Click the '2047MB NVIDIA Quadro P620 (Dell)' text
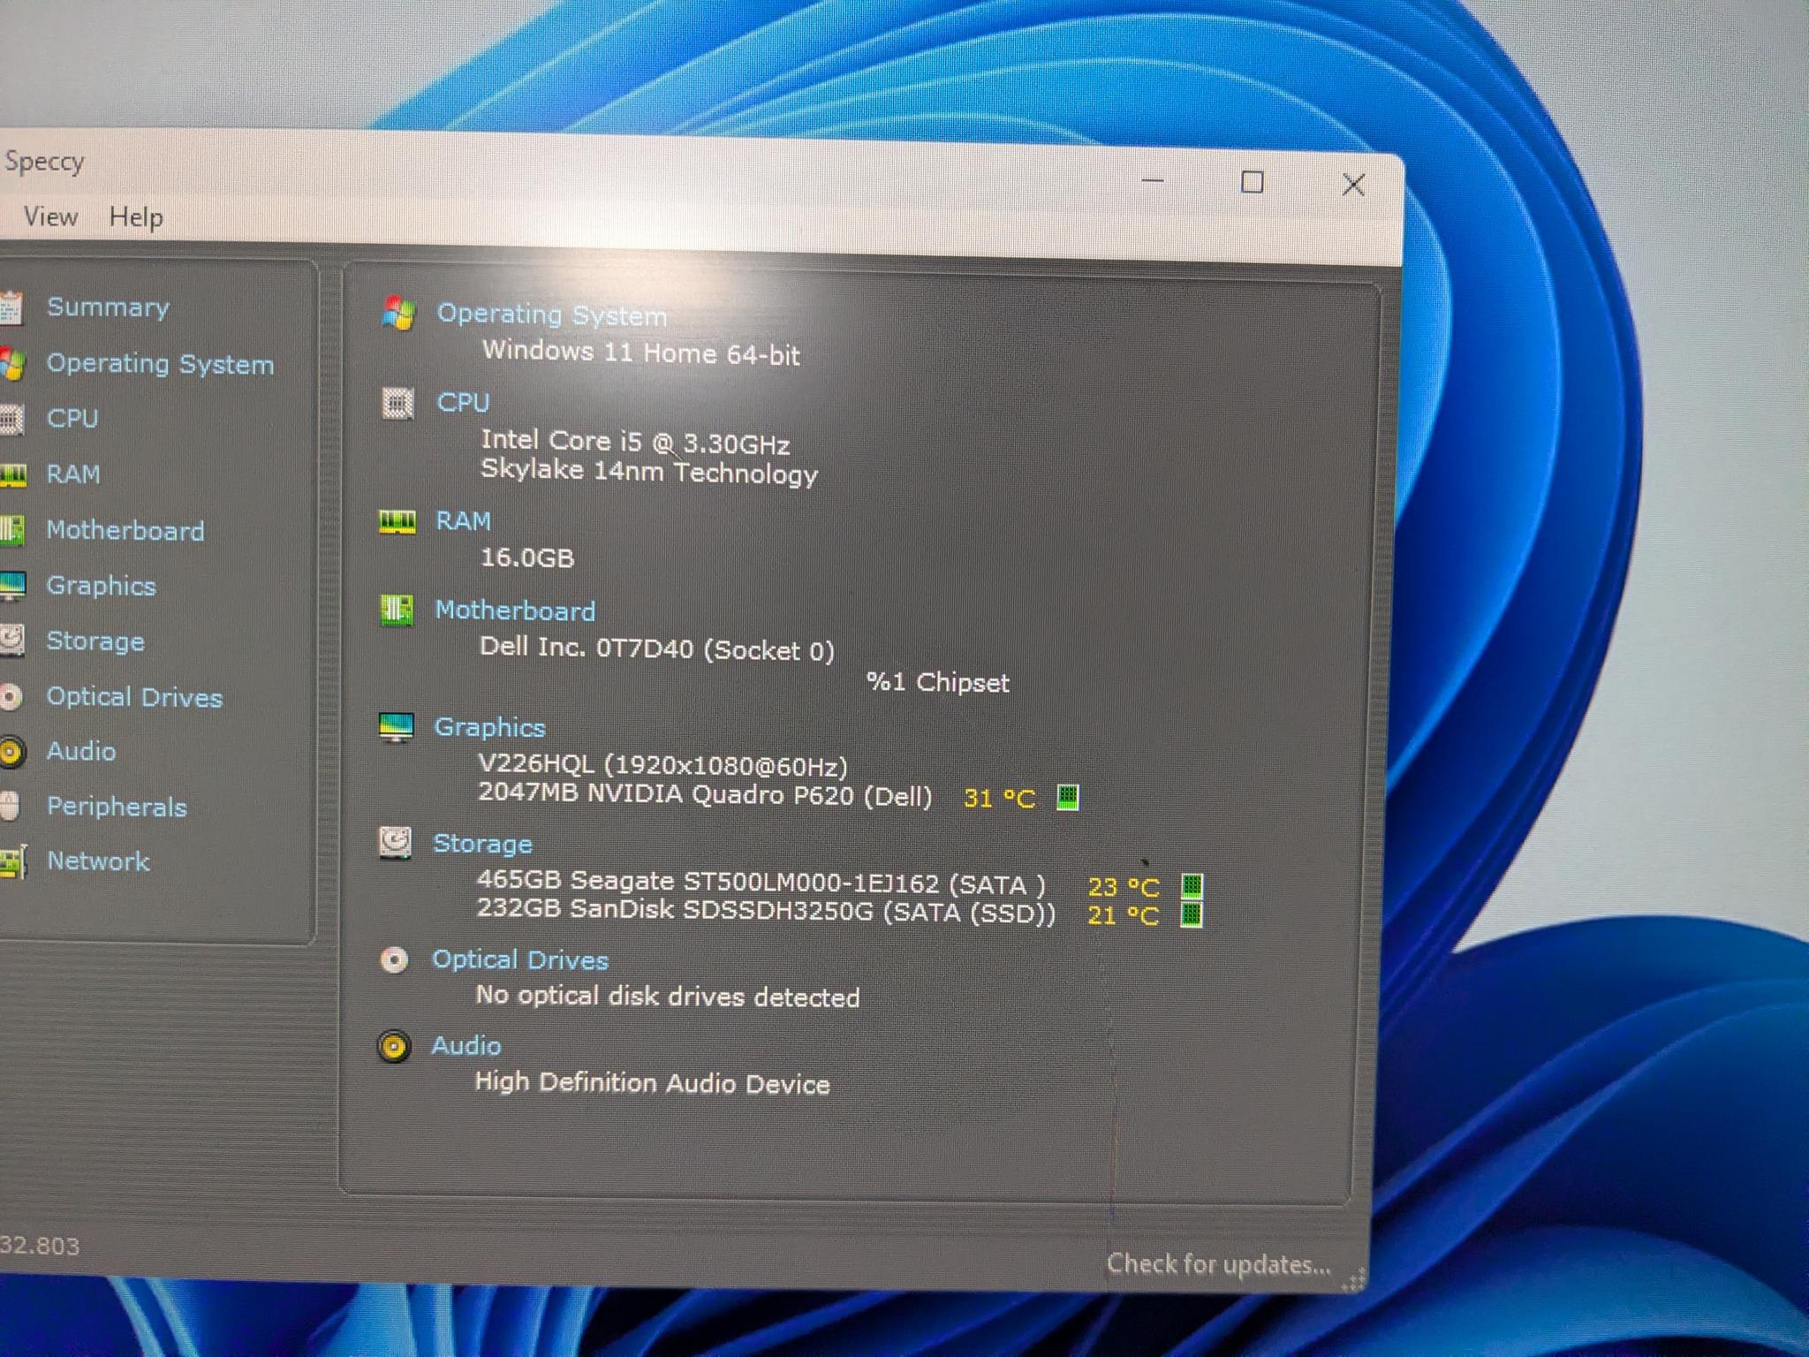This screenshot has width=1809, height=1357. point(705,793)
